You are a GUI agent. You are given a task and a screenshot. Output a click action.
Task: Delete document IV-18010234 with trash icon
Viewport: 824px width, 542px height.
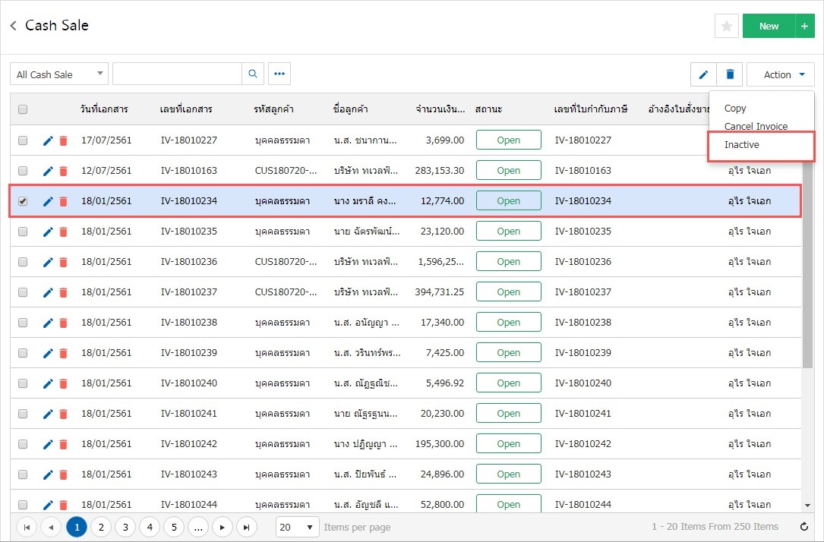64,202
